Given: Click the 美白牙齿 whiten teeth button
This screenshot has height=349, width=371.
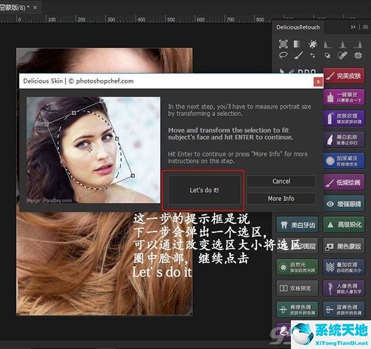Looking at the screenshot, I should (x=298, y=224).
